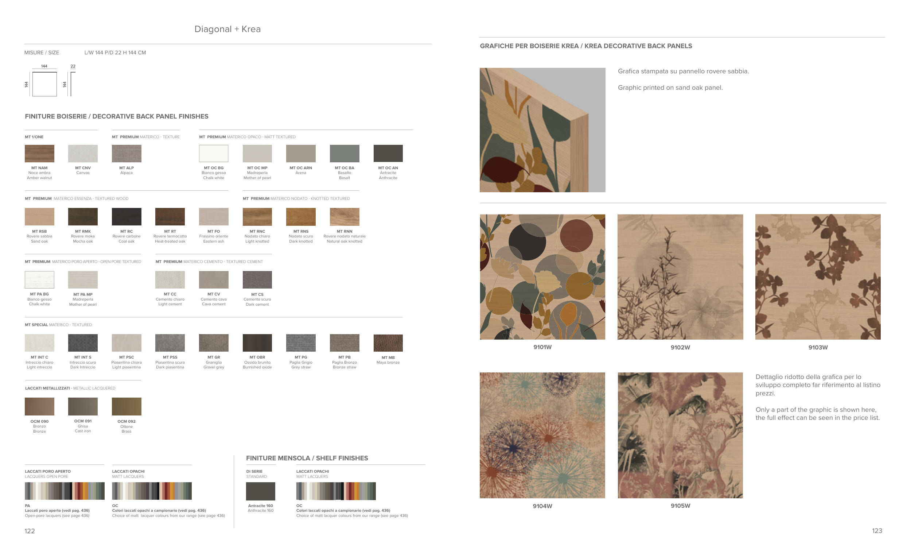Open the 9101W graphic panel thumbnail
Screen dimensions: 911x553
(x=542, y=277)
